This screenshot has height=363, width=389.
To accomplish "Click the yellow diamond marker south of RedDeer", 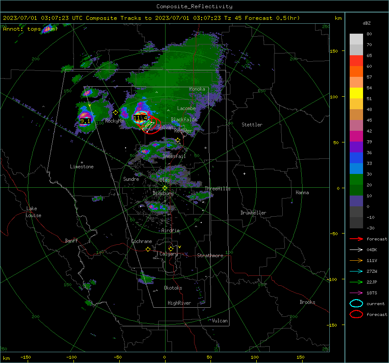I will coord(178,140).
